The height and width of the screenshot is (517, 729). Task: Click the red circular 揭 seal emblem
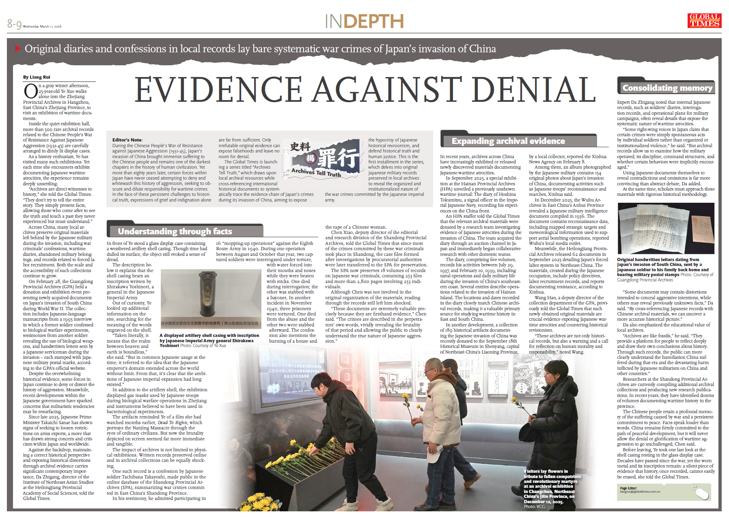311,158
